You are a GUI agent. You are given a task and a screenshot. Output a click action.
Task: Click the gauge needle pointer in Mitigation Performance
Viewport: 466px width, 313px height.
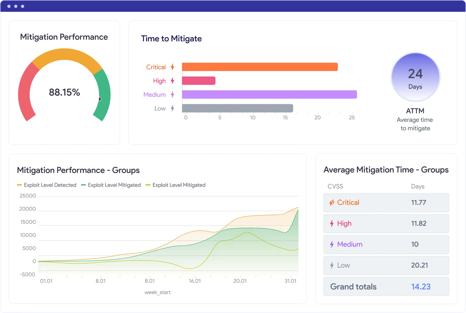click(x=100, y=99)
